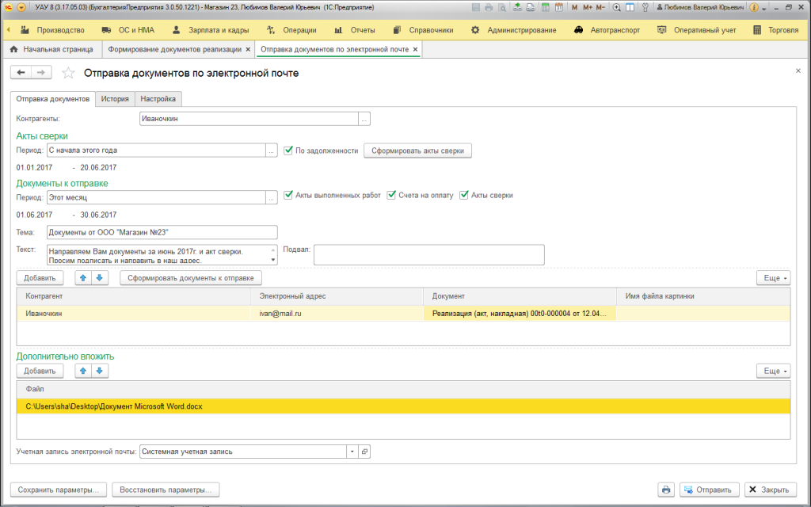
Task: Open the wrench tools icon
Action: click(x=645, y=8)
